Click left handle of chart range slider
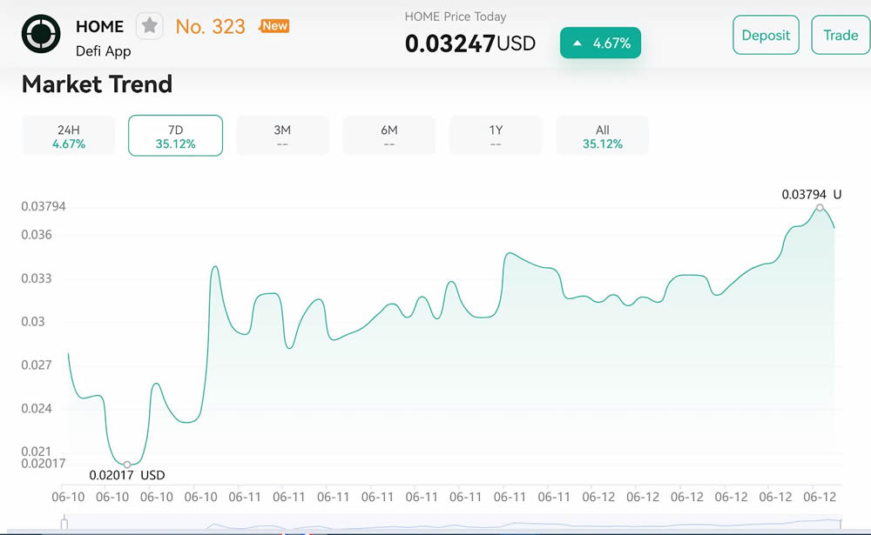This screenshot has height=535, width=871. 64,524
